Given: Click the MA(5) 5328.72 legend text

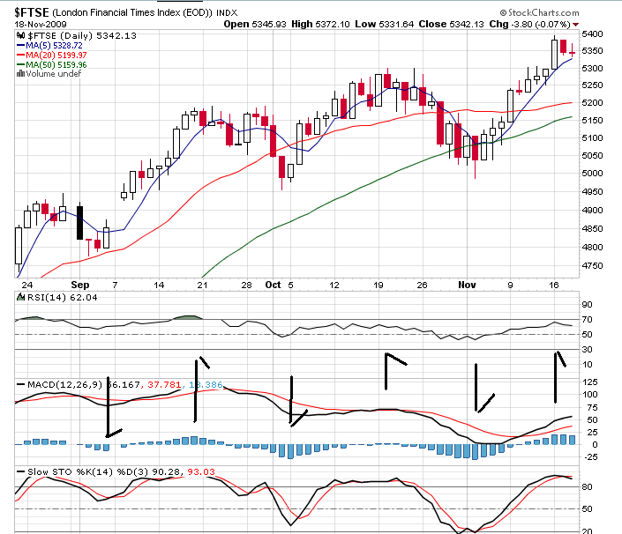Looking at the screenshot, I should click(54, 46).
